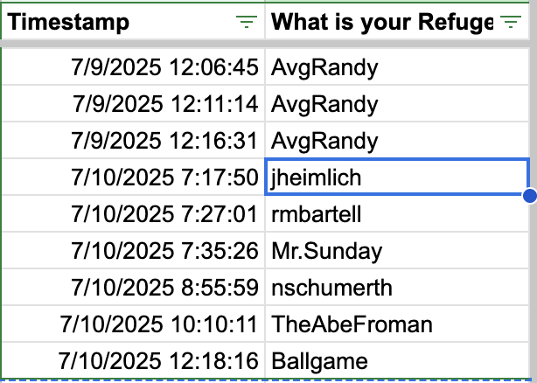Open the Refuge column filter icon

tap(509, 23)
